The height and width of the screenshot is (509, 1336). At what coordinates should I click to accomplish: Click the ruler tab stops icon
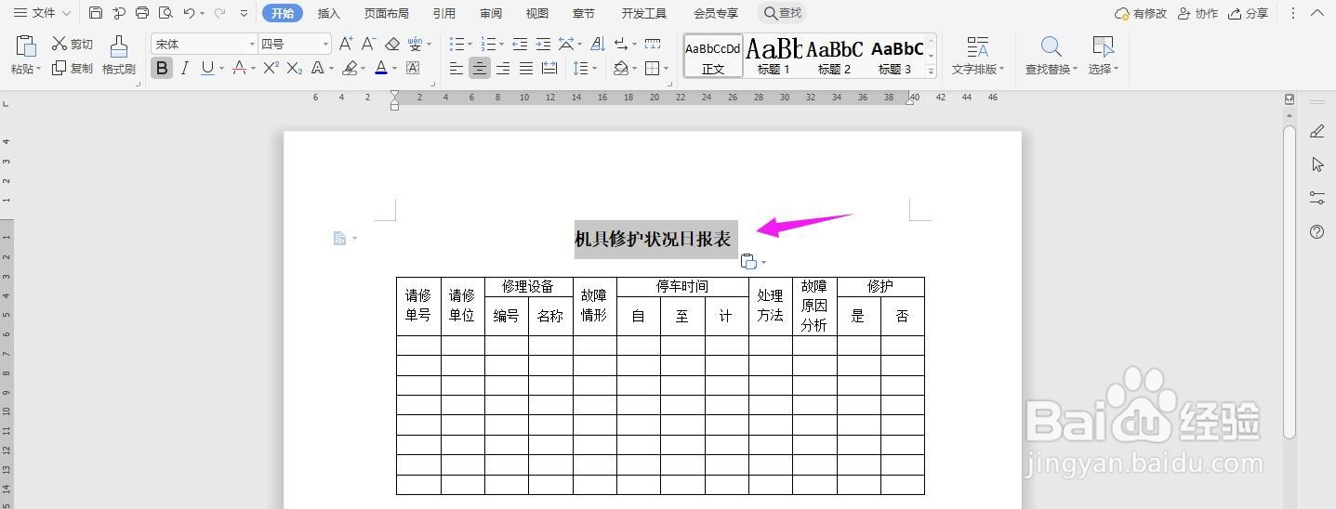pyautogui.click(x=653, y=44)
